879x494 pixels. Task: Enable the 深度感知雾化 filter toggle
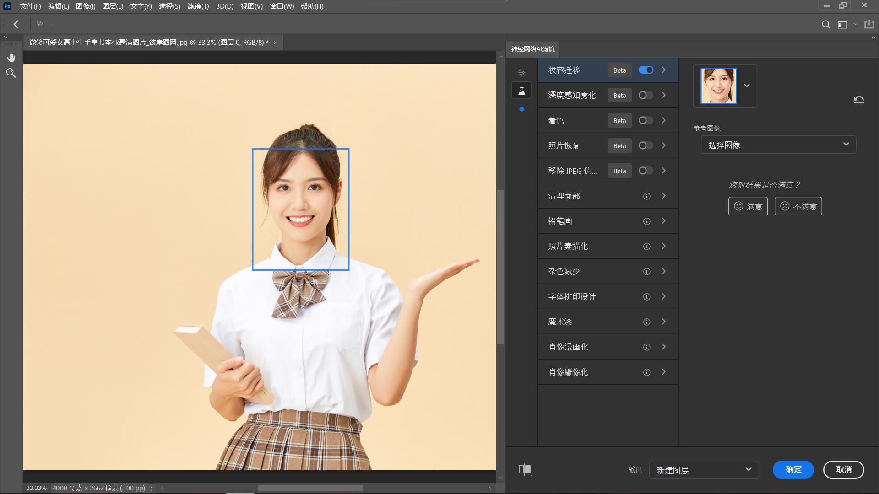coord(646,95)
